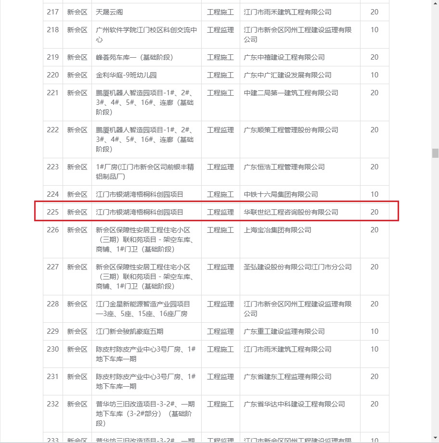Click the score 20 in row 225
The height and width of the screenshot is (443, 439).
[374, 212]
